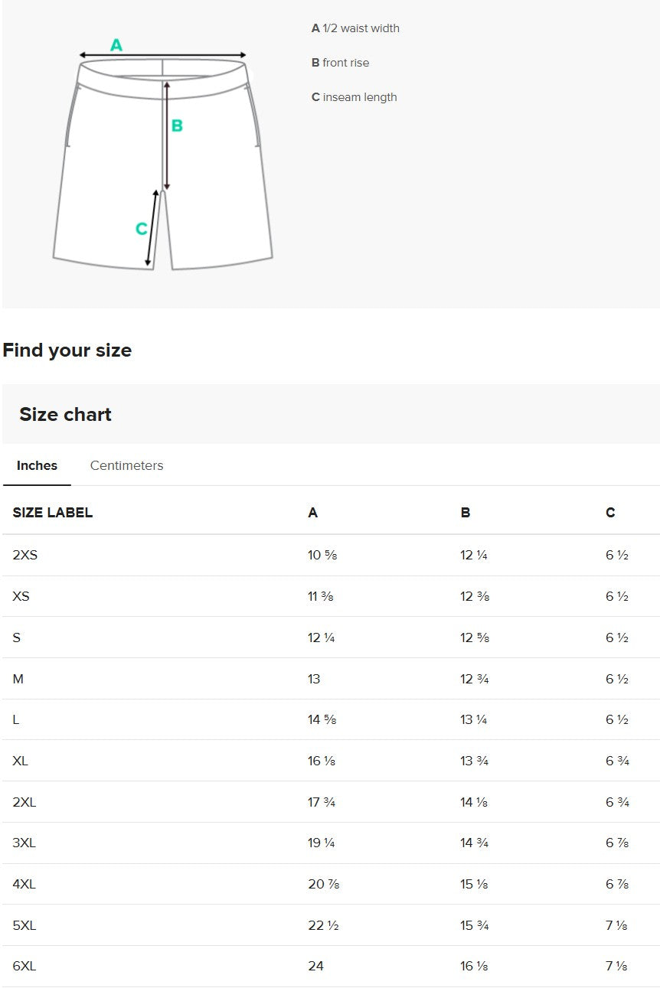Viewport: 660px width, 988px height.
Task: Click the "A 1/2 waist width" legend text
Action: [x=355, y=28]
